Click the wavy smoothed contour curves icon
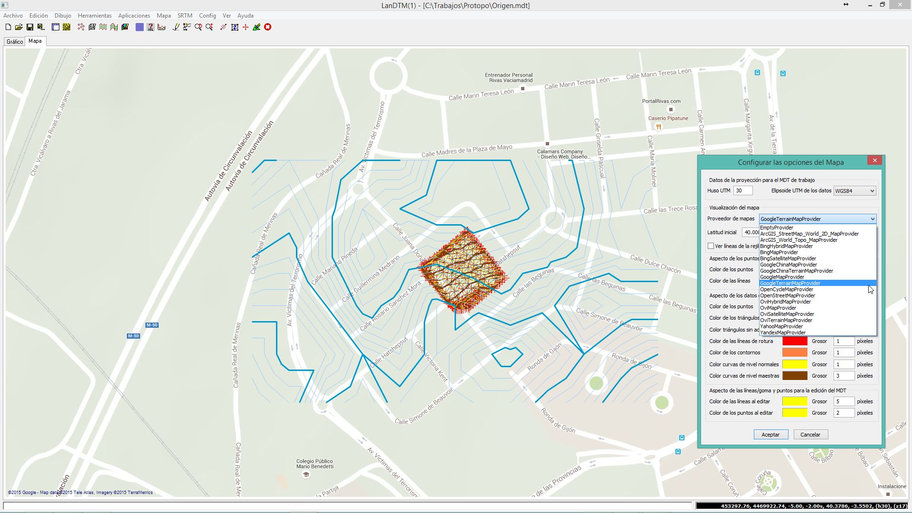 [x=114, y=27]
